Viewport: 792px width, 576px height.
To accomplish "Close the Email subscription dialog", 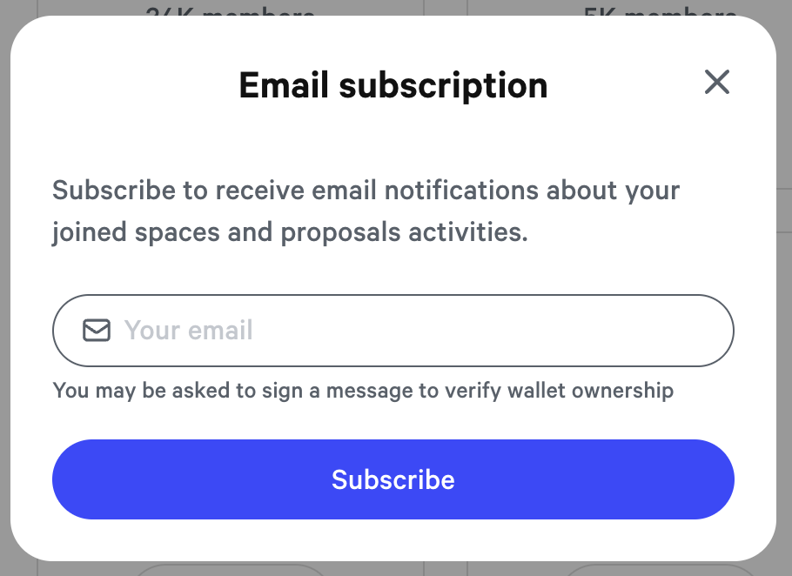I will (716, 83).
